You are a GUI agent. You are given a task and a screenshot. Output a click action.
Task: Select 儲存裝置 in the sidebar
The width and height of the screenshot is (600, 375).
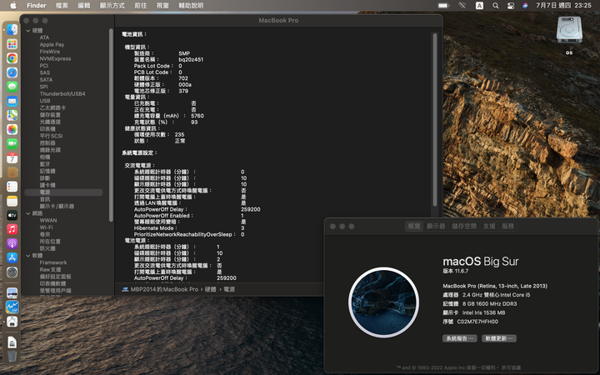pyautogui.click(x=50, y=115)
